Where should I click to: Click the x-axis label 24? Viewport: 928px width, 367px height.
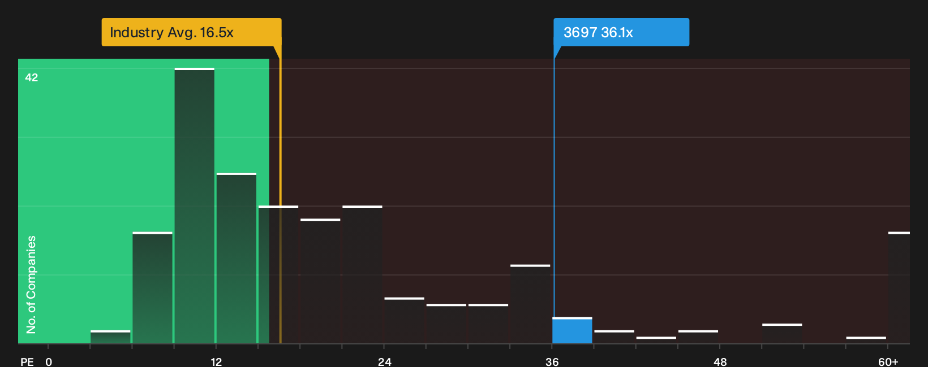click(x=384, y=362)
